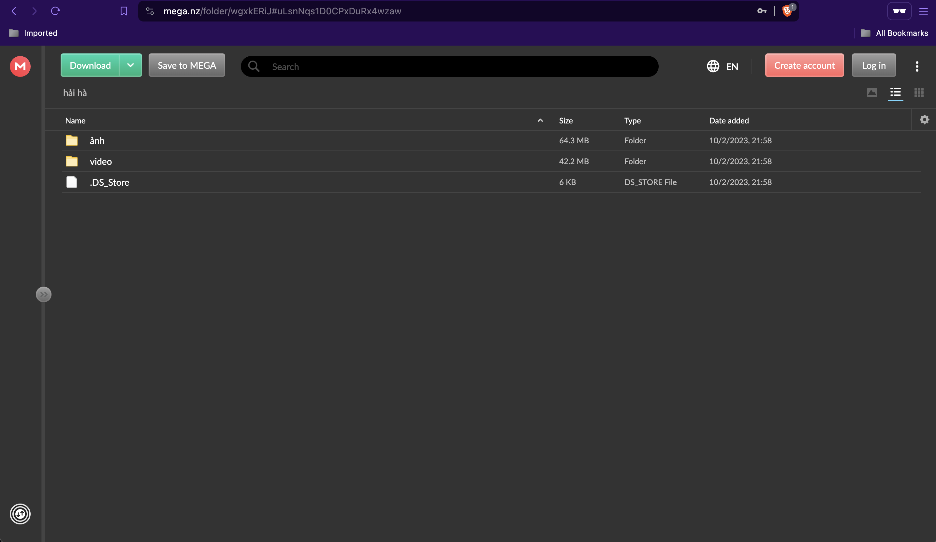The width and height of the screenshot is (936, 542).
Task: Reload the page
Action: click(x=55, y=11)
